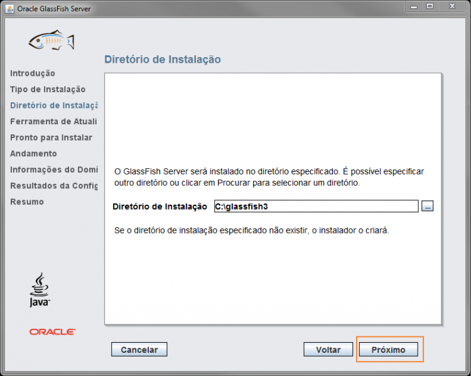
Task: Go back with the Voltar button
Action: click(328, 349)
